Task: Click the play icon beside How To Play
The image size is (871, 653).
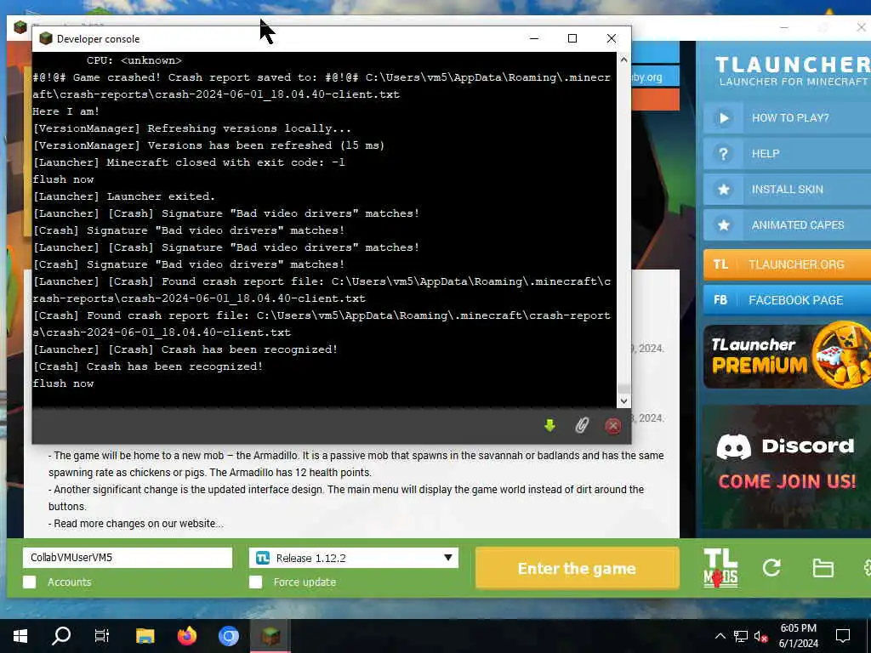Action: point(723,117)
